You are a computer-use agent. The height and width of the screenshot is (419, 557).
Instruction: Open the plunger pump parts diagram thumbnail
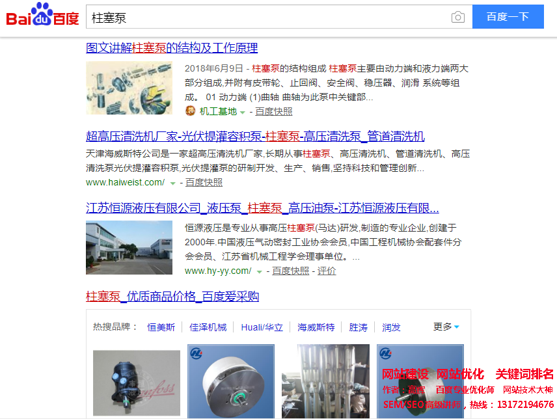coord(129,88)
